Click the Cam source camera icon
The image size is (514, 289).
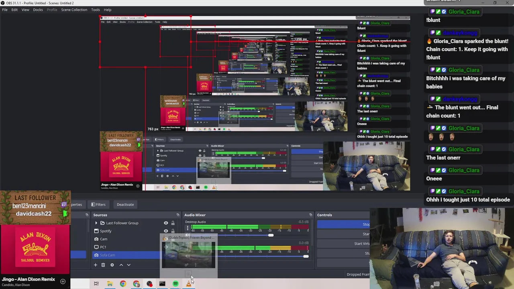click(96, 239)
